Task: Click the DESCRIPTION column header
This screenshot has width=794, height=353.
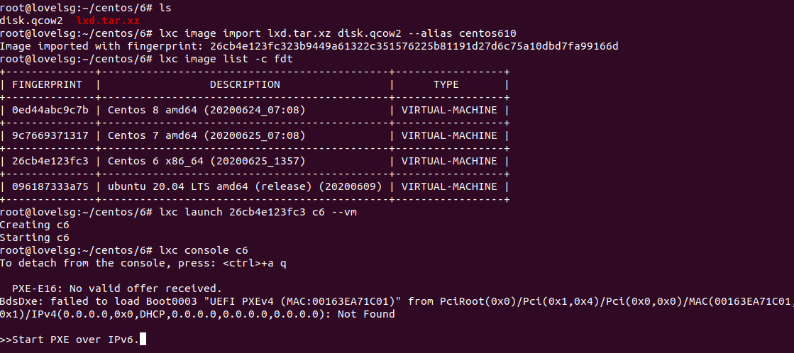Action: point(245,84)
